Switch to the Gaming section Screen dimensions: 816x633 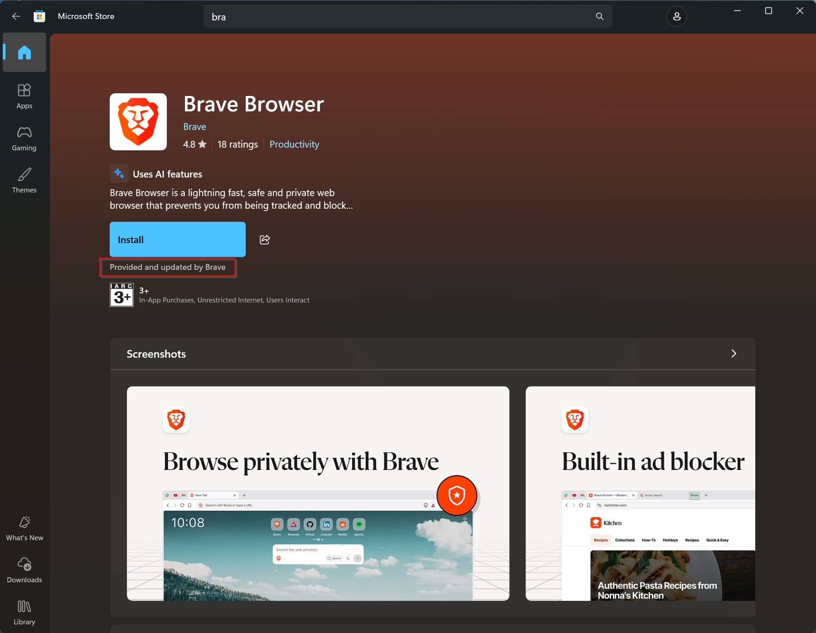[24, 138]
